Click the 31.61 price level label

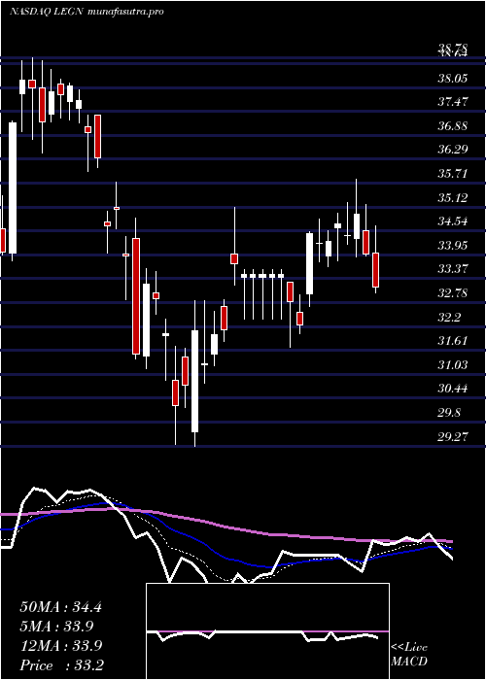[453, 341]
